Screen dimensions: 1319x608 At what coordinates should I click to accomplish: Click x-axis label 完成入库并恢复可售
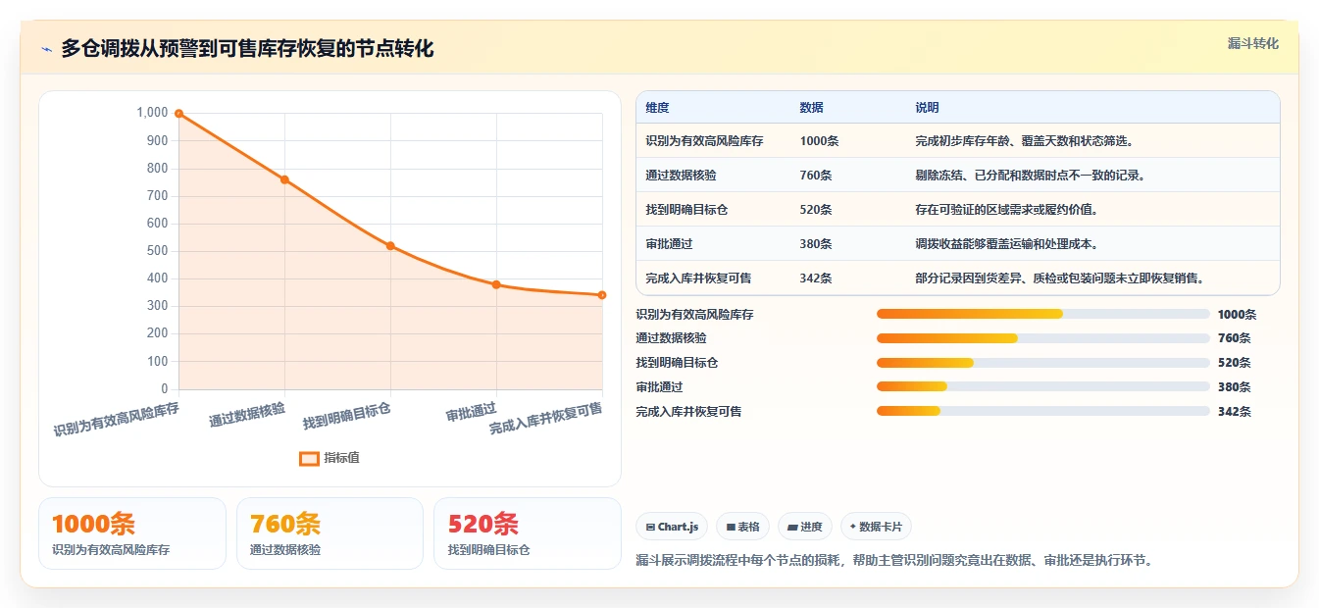[x=546, y=419]
